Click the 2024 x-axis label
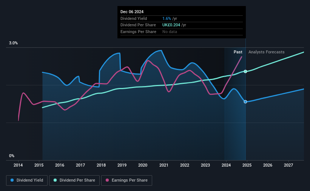This screenshot has width=310, height=191. click(x=226, y=165)
